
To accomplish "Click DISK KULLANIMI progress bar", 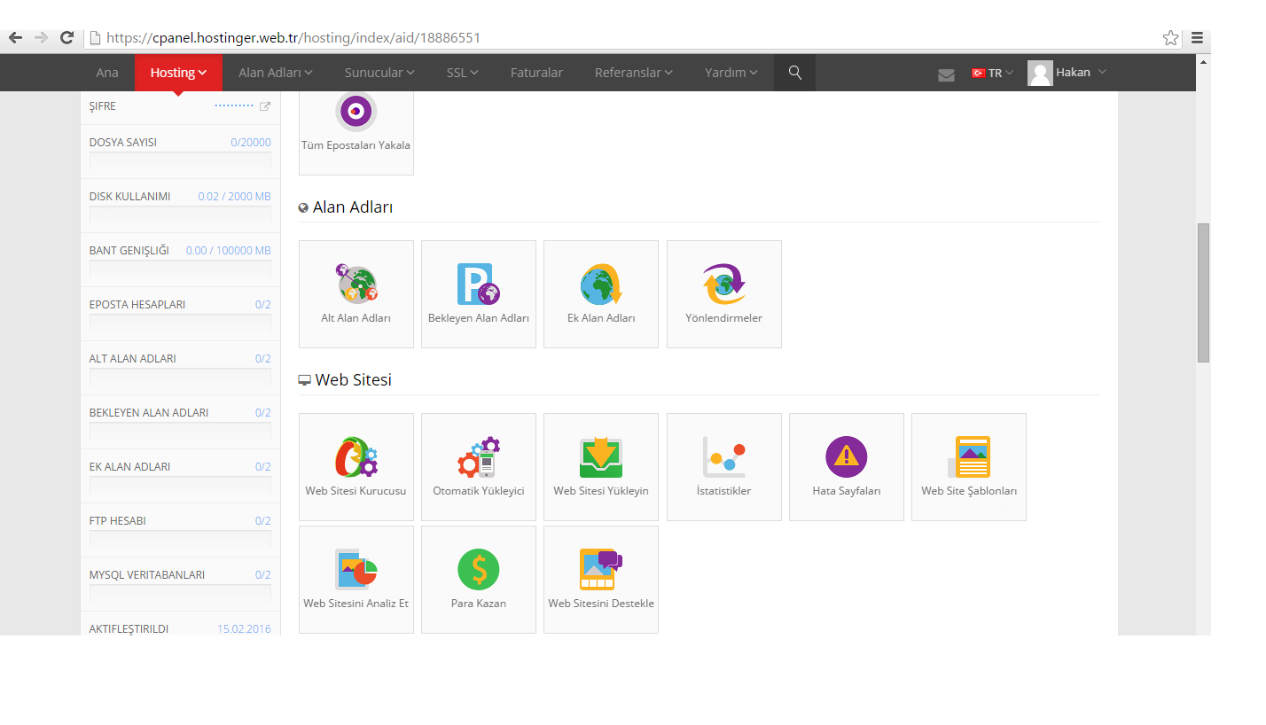I will [x=180, y=214].
